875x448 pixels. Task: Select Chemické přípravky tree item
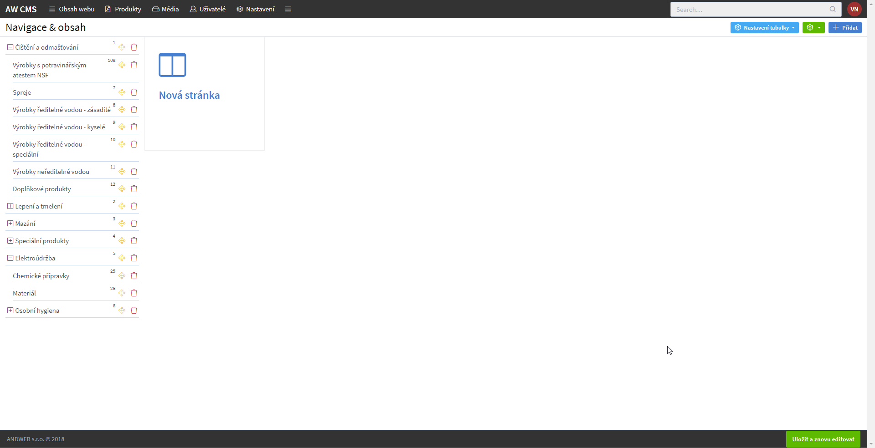(x=41, y=276)
